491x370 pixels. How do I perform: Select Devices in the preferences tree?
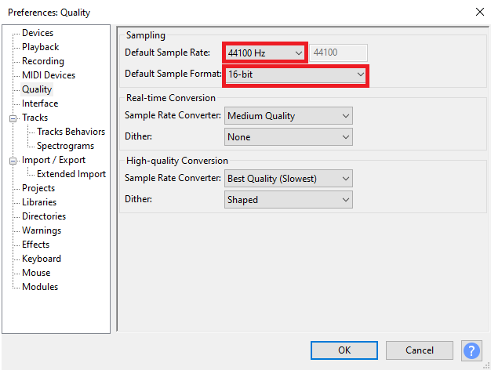click(38, 33)
